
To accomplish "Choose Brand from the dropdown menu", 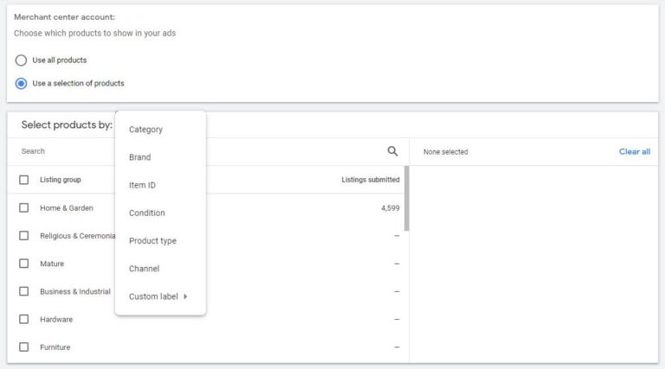I will coord(160,157).
